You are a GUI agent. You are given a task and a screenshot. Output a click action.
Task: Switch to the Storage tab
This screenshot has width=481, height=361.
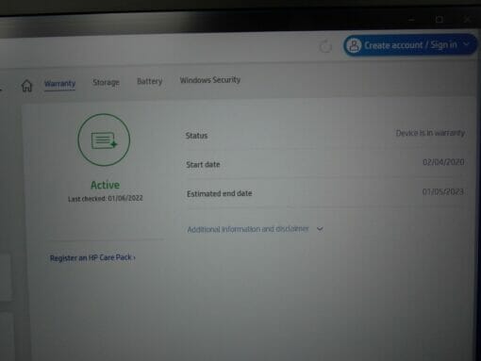pos(106,82)
